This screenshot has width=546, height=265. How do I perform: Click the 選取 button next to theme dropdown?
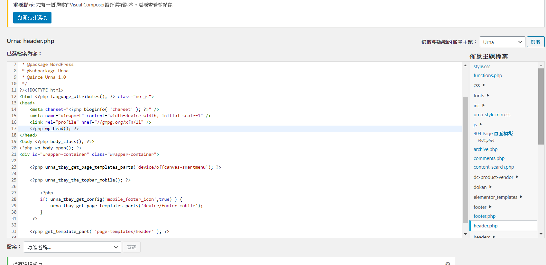tap(535, 42)
